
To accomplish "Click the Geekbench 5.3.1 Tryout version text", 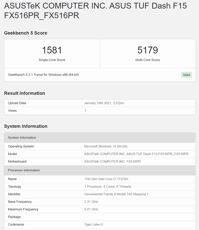I will click(43, 75).
